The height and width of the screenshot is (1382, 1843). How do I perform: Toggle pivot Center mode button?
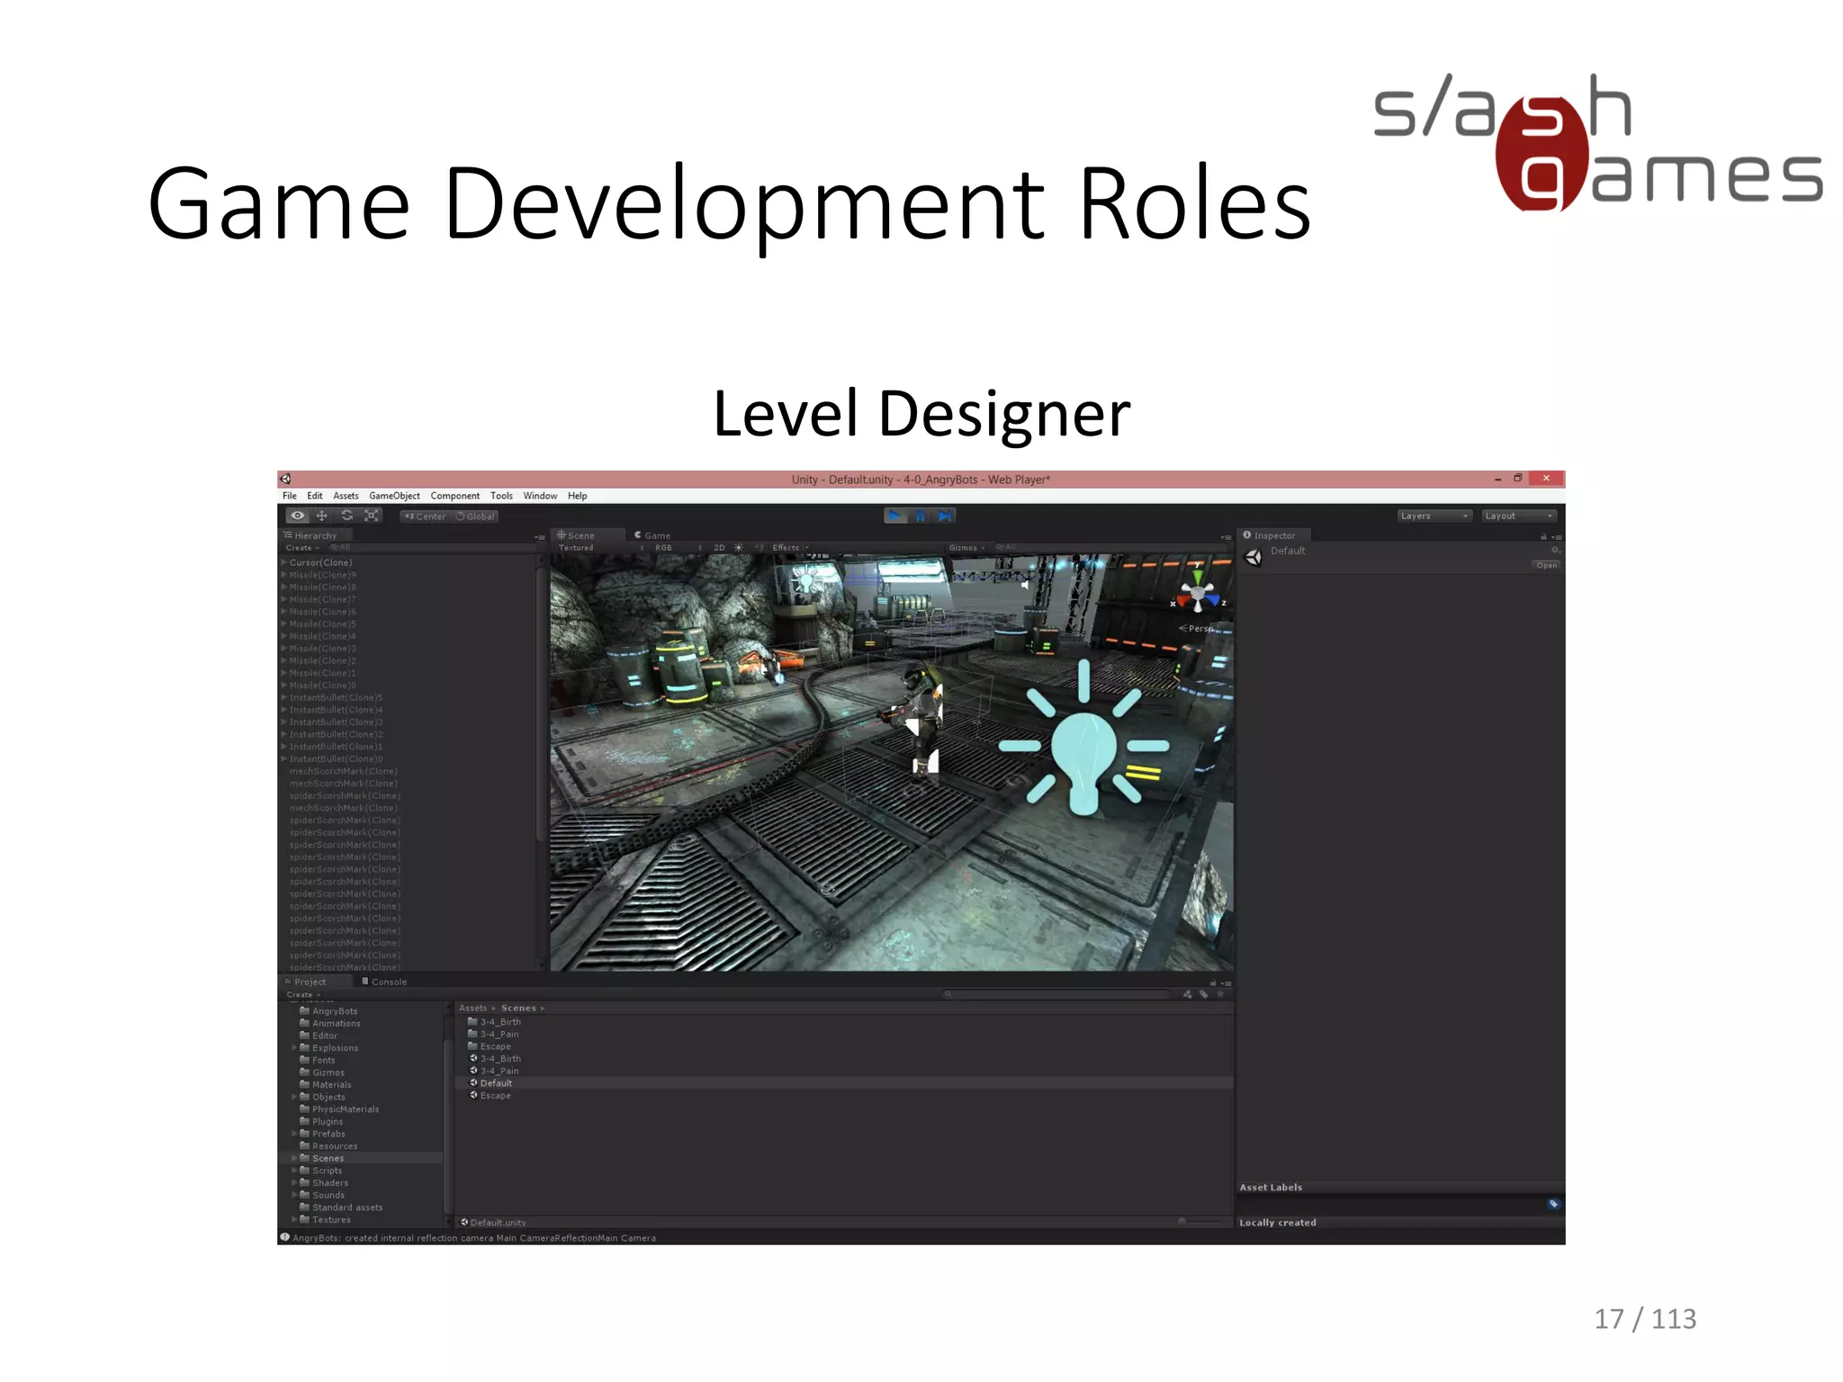(425, 516)
